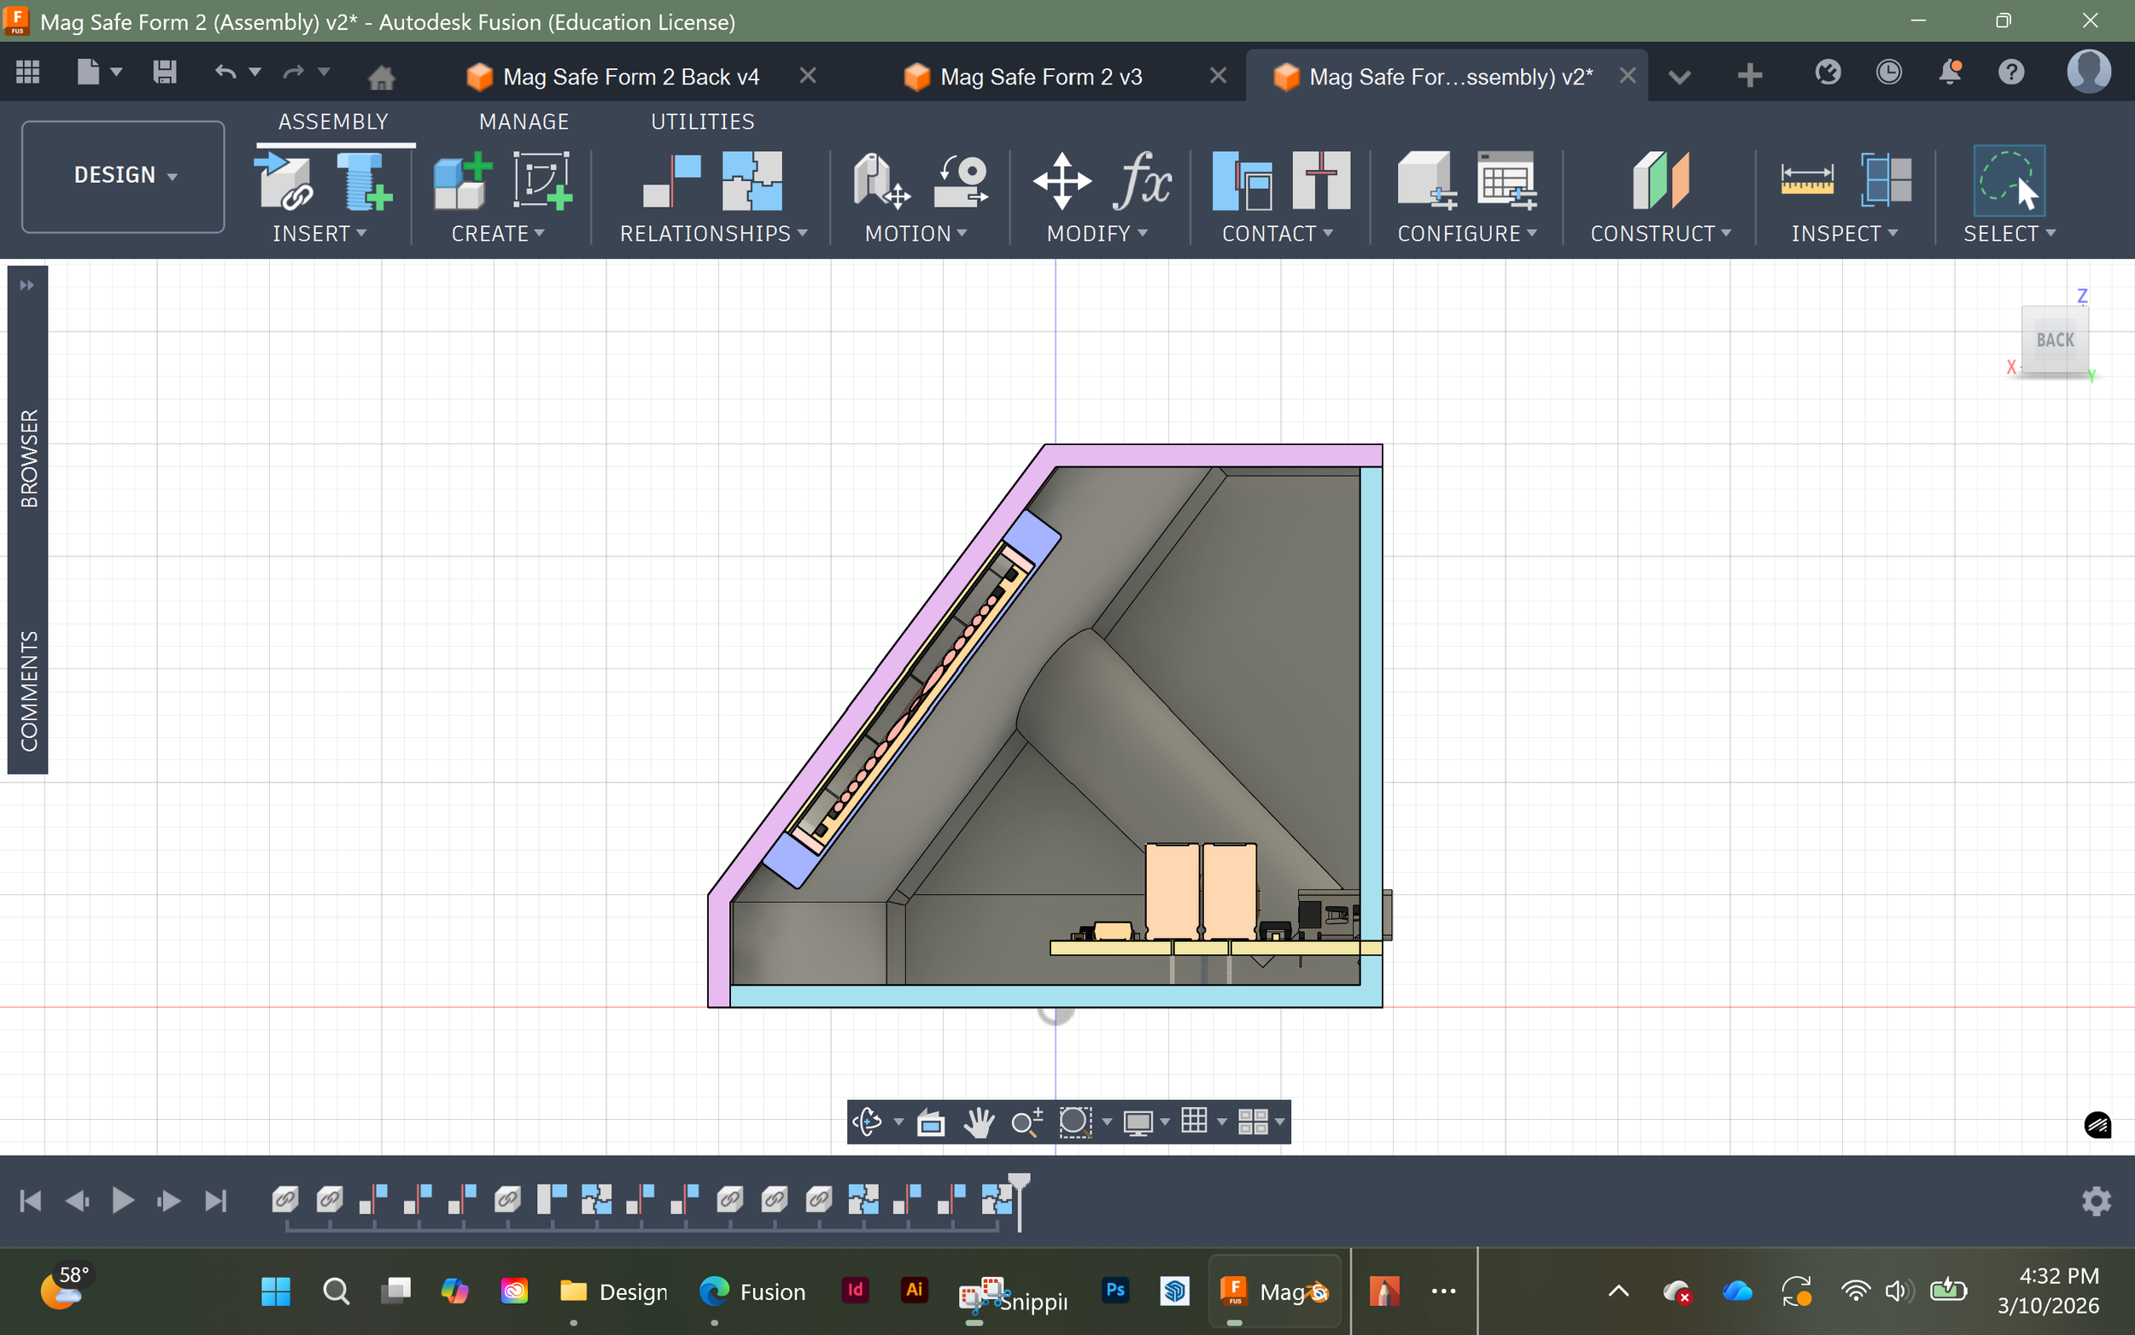Switch to Mag Safe Form 2 v3 tab
The height and width of the screenshot is (1335, 2135).
1040,77
